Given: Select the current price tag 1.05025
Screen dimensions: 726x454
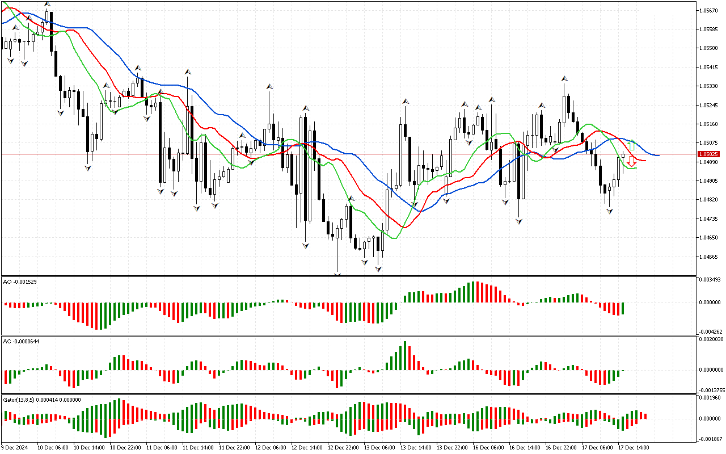Looking at the screenshot, I should point(709,154).
